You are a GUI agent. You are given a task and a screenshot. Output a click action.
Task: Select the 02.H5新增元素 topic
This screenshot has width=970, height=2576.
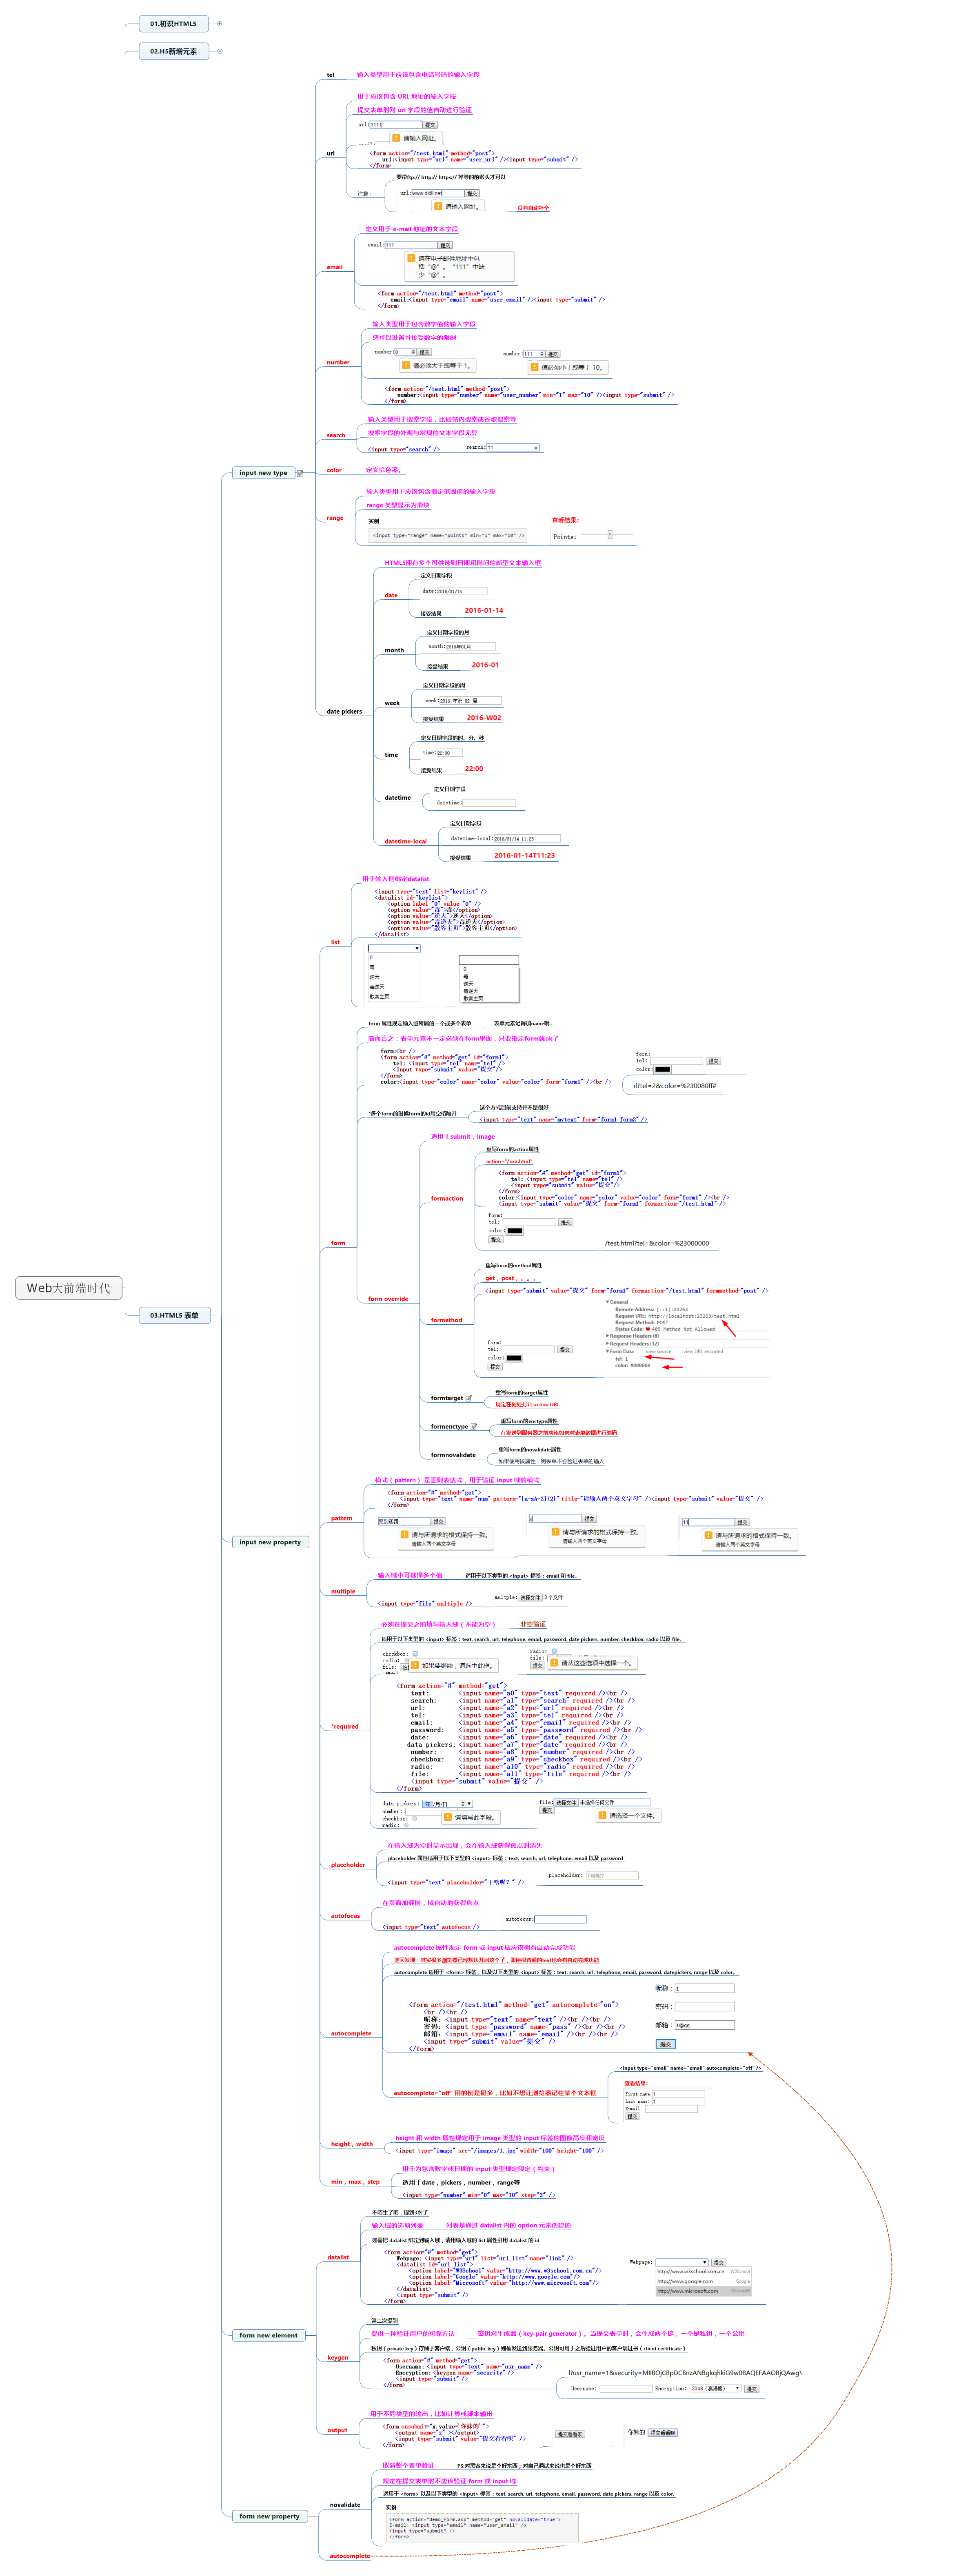174,51
